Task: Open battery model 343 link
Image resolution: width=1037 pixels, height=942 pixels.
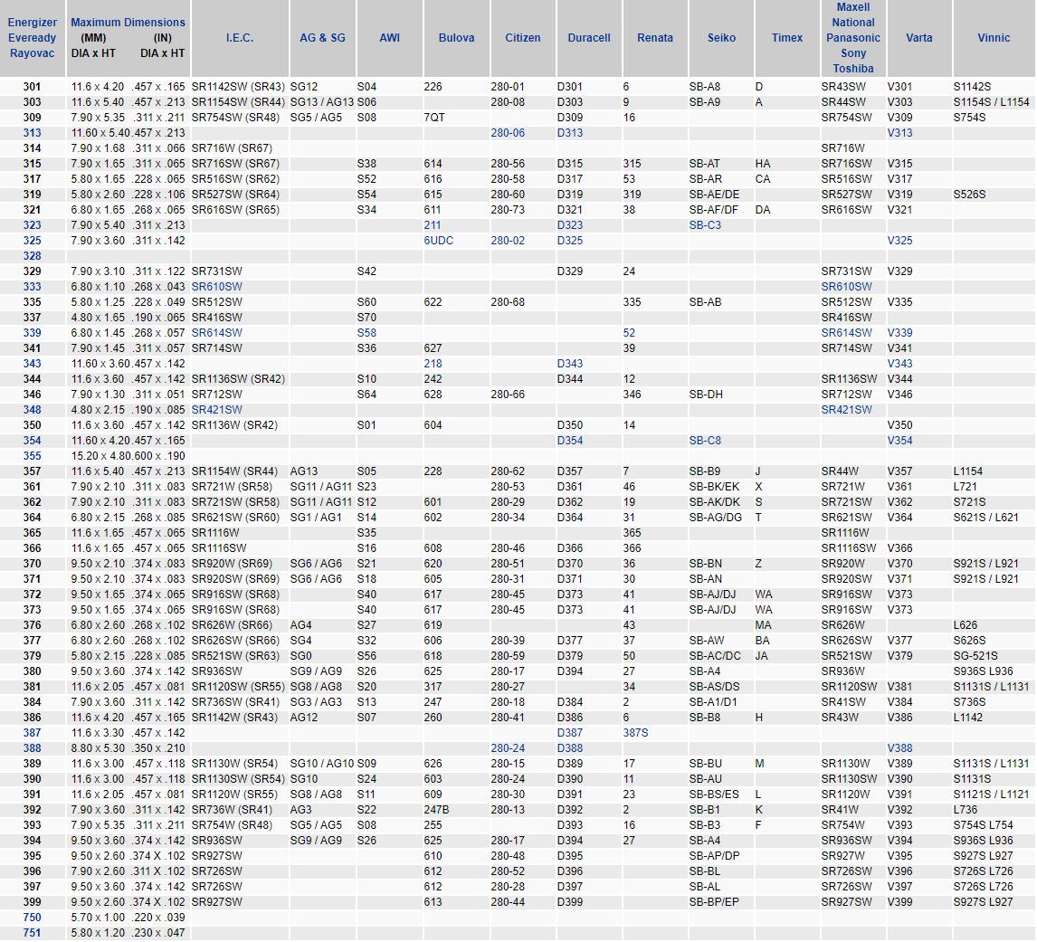Action: click(32, 364)
